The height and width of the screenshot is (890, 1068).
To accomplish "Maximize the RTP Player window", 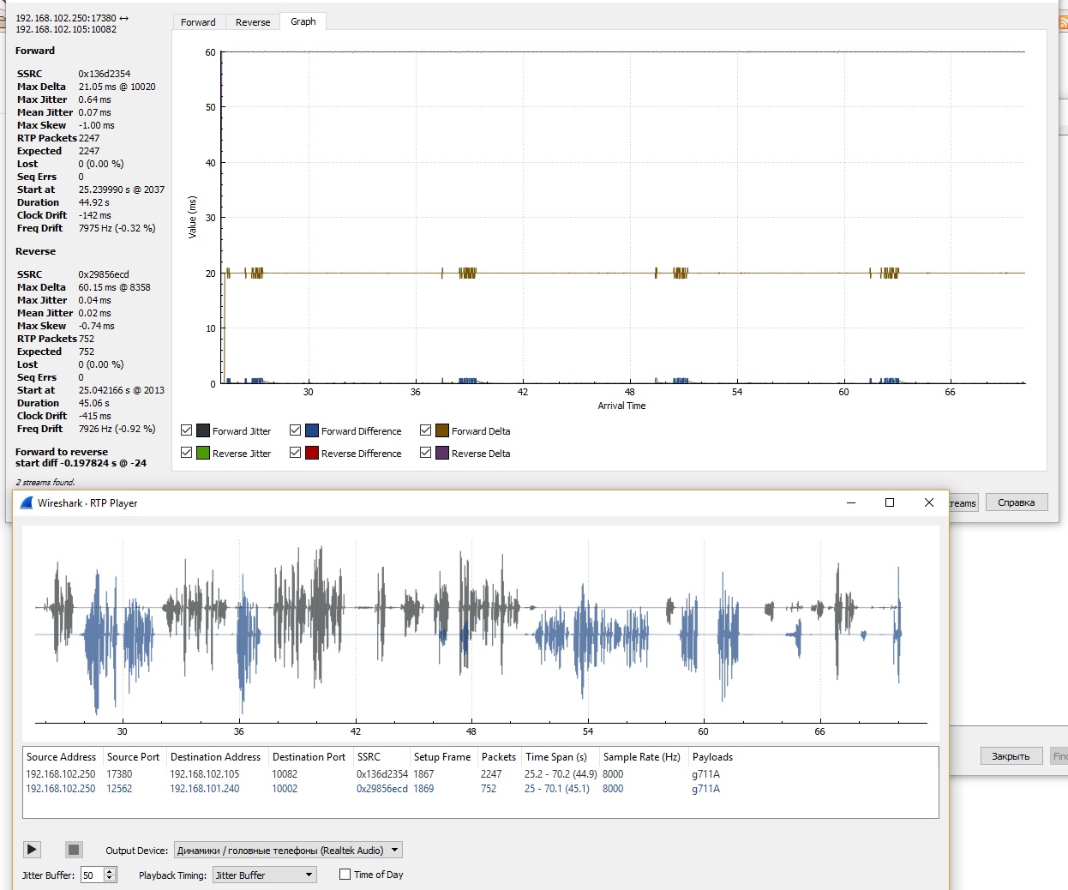I will [889, 502].
